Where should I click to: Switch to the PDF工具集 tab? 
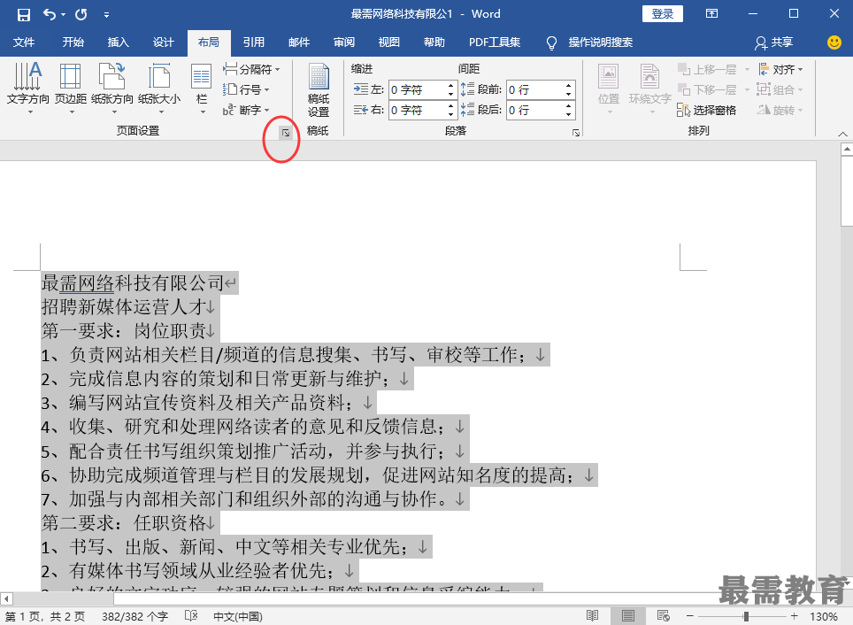[495, 42]
